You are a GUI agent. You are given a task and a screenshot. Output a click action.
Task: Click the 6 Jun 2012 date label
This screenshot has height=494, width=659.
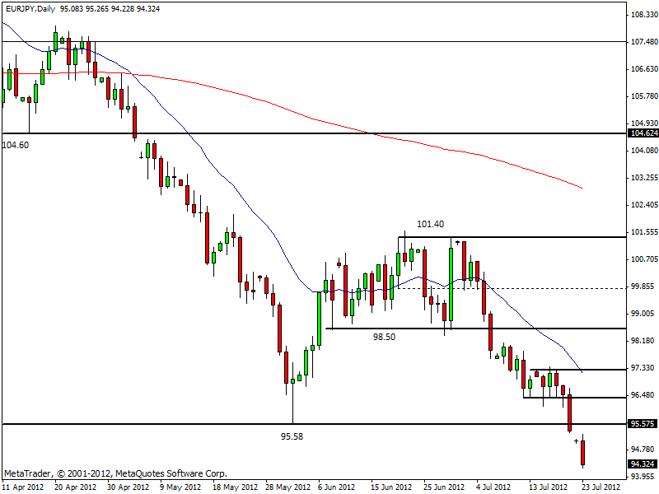[x=338, y=487]
